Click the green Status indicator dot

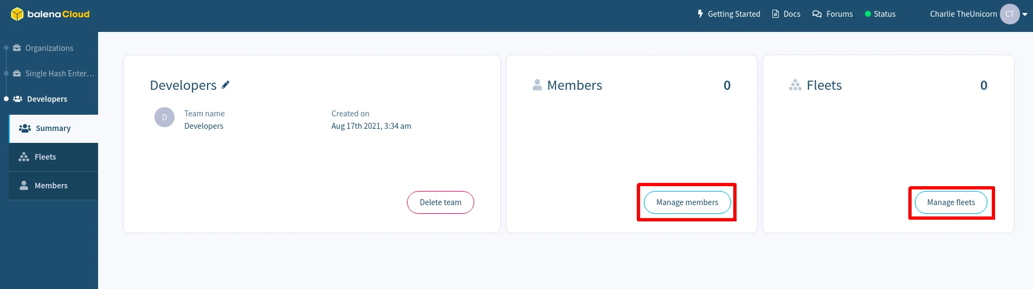pyautogui.click(x=868, y=14)
